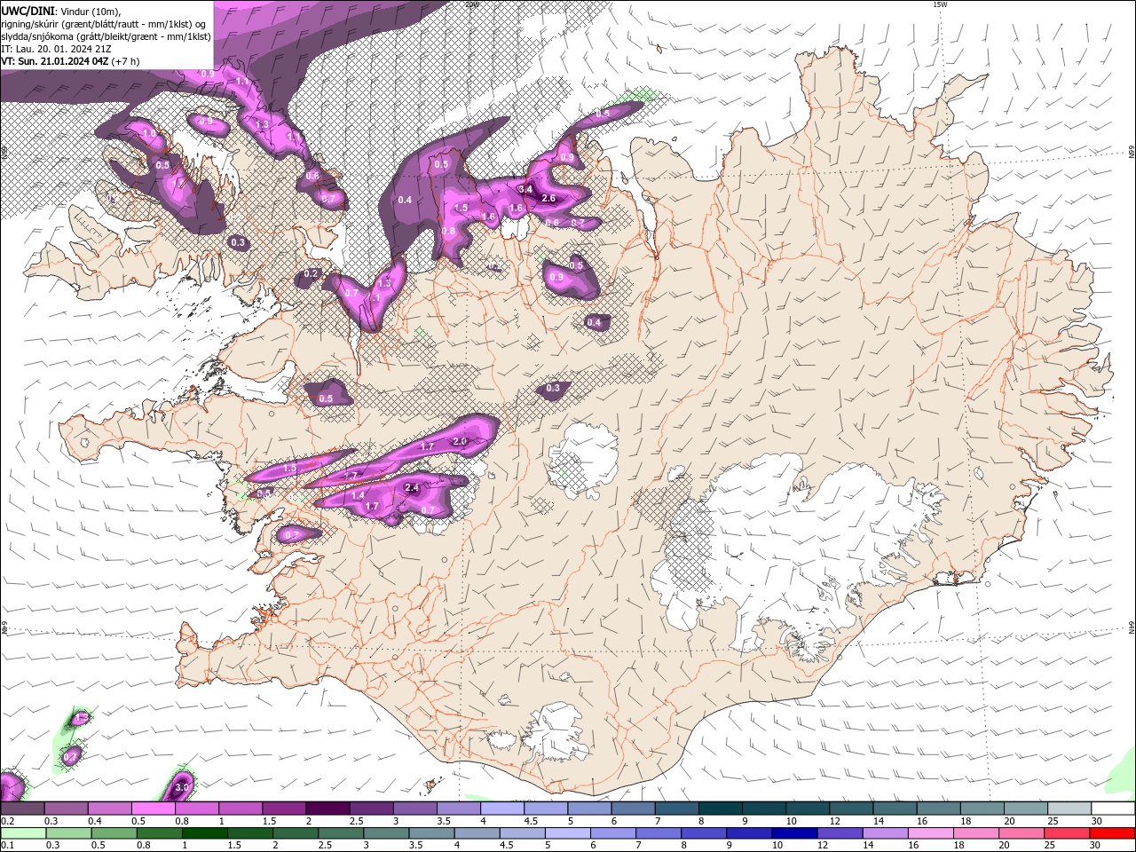Image resolution: width=1136 pixels, height=852 pixels.
Task: Select pale green swatch between 0.1 and 0.3, bottom row
Action: 22,833
